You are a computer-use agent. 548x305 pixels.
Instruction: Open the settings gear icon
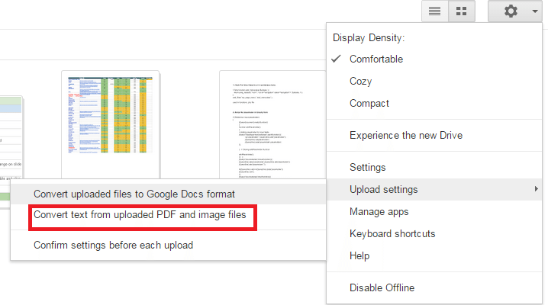click(511, 11)
